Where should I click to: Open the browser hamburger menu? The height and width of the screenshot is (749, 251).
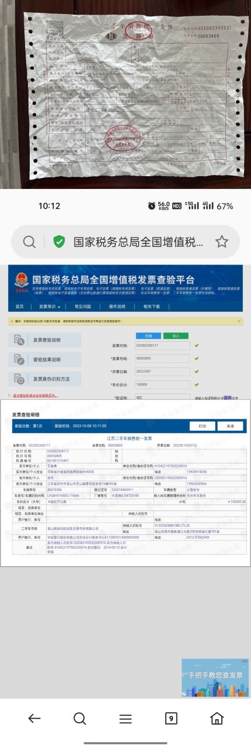[125, 719]
